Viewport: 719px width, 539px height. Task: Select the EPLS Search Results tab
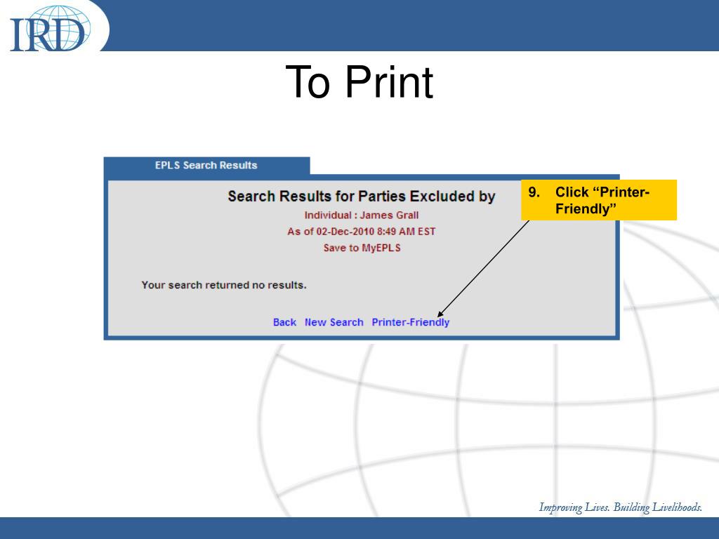206,166
